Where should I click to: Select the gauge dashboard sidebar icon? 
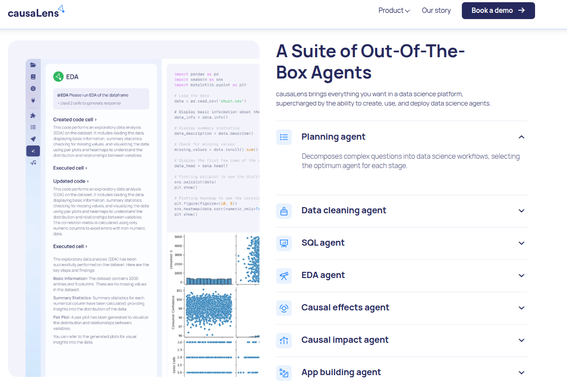click(33, 89)
